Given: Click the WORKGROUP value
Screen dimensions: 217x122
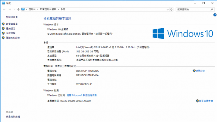Looking at the screenshot, I should [84, 84].
